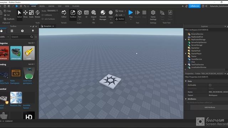Viewport: 228px width, 128px height.
Task: Switch to the VIEW ribbon tab
Action: 67,6
